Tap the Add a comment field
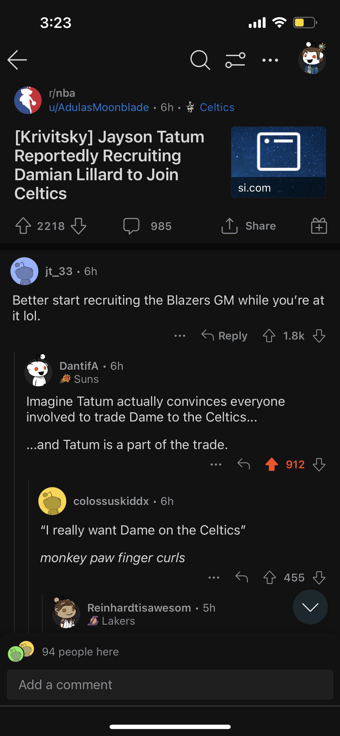The width and height of the screenshot is (340, 736). [170, 685]
